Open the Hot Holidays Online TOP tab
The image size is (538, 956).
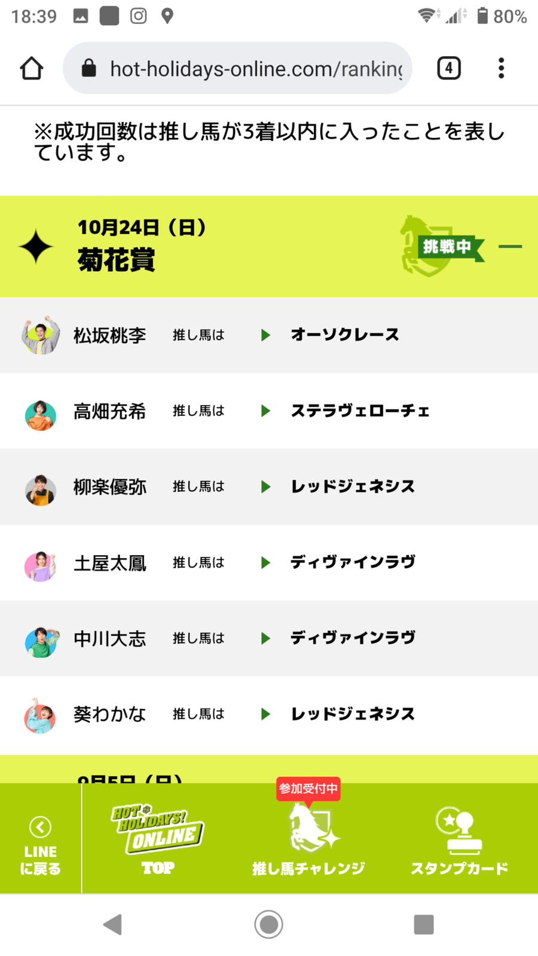pyautogui.click(x=158, y=839)
